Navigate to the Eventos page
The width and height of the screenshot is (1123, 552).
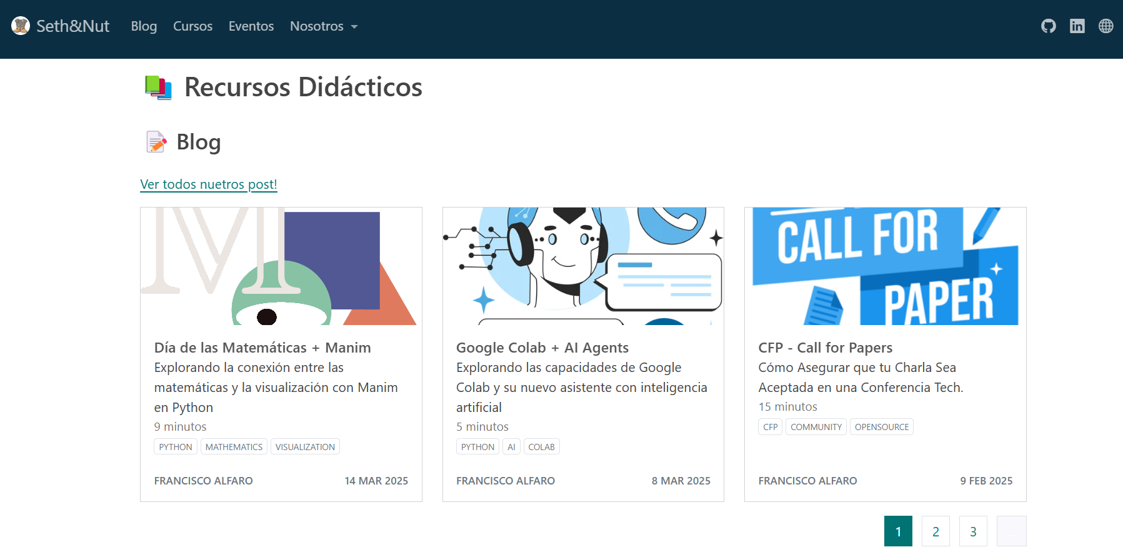click(251, 26)
